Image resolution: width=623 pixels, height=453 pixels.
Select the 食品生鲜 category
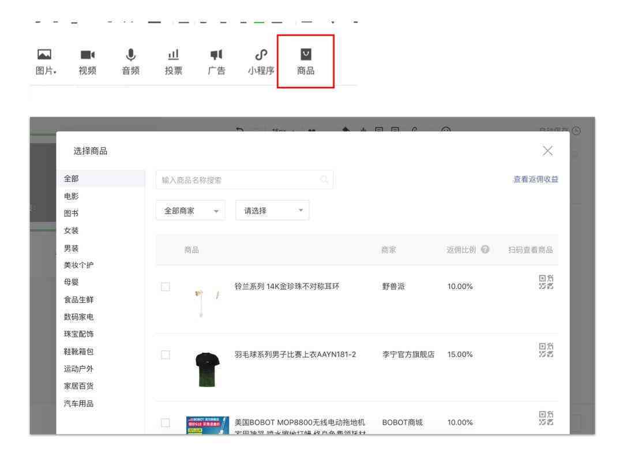pos(78,299)
